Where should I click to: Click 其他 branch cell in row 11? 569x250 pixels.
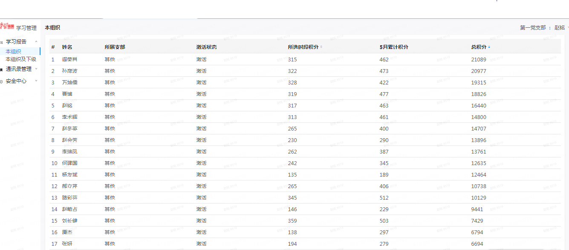110,174
